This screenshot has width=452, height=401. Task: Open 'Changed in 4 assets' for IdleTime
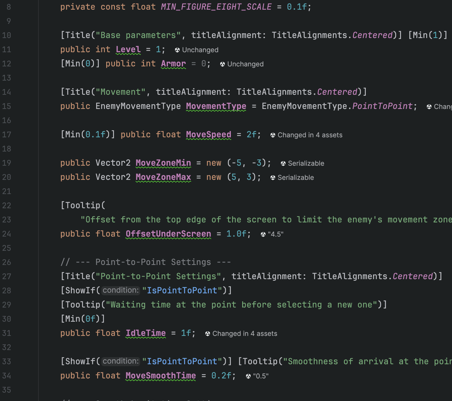tap(245, 334)
